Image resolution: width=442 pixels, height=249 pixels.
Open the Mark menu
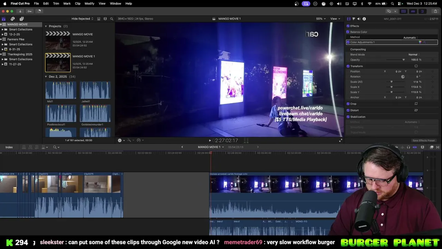pyautogui.click(x=67, y=3)
